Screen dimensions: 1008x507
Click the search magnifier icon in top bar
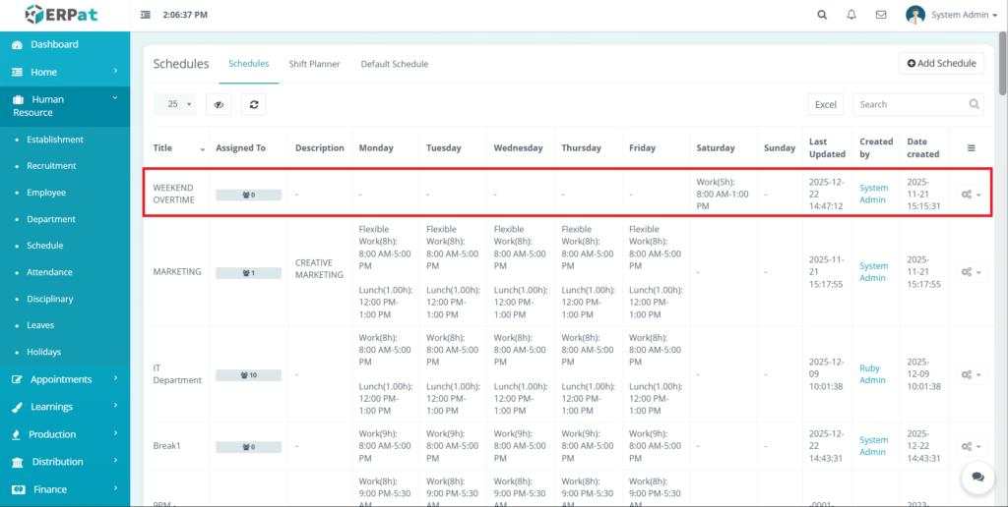823,15
